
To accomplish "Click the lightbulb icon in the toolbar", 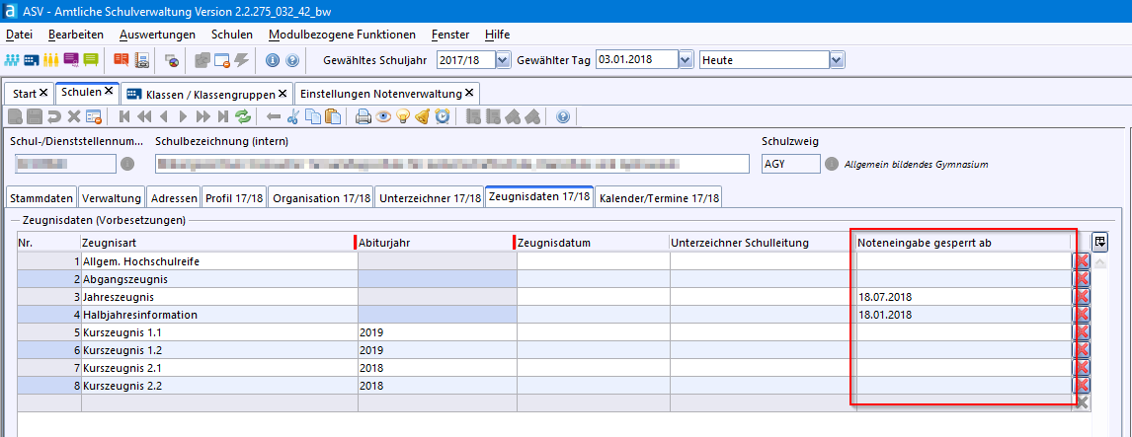I will click(x=403, y=116).
